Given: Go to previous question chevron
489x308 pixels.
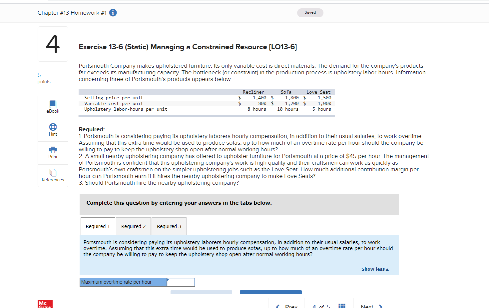Looking at the screenshot, I should [x=278, y=306].
